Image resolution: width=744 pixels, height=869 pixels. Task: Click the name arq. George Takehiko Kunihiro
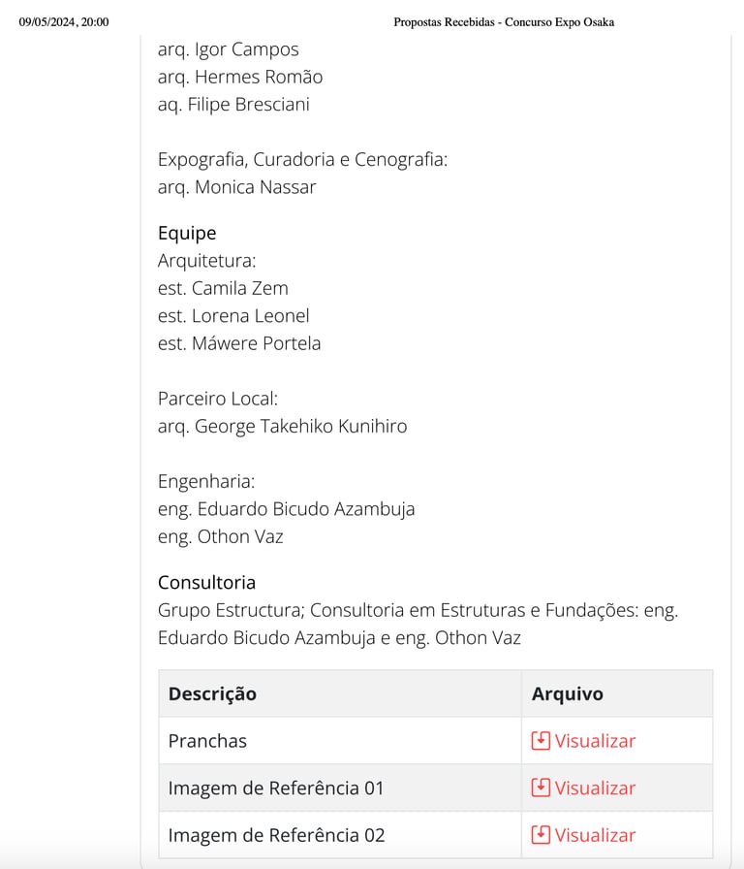coord(282,426)
